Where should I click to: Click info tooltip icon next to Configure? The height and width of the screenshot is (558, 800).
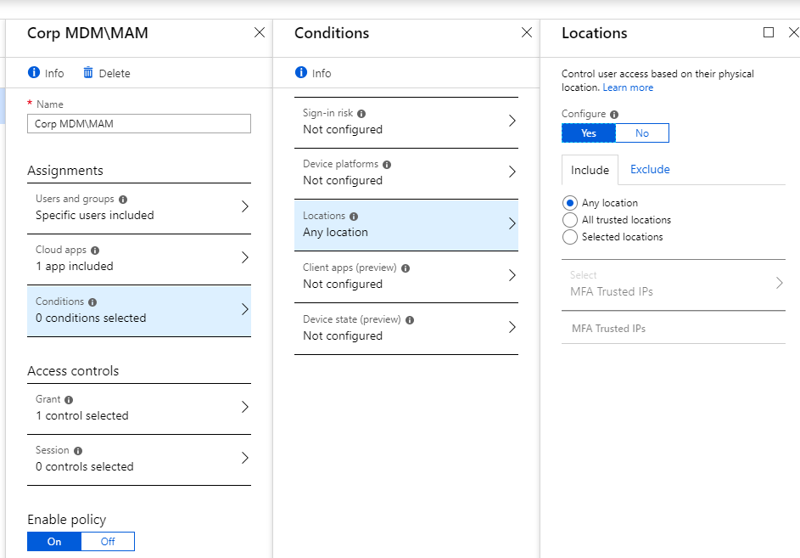pos(614,114)
